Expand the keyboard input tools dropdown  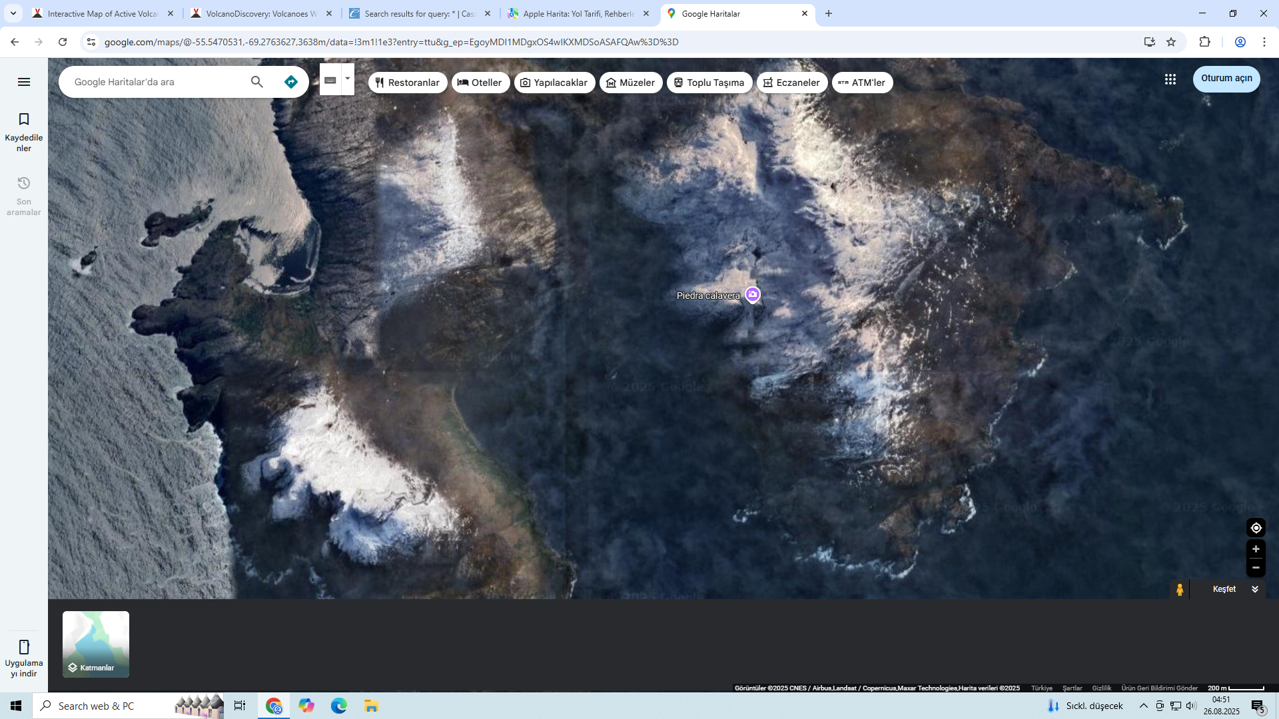pos(348,79)
